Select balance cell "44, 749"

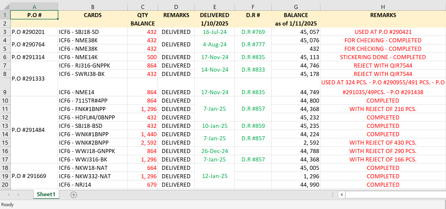point(296,87)
